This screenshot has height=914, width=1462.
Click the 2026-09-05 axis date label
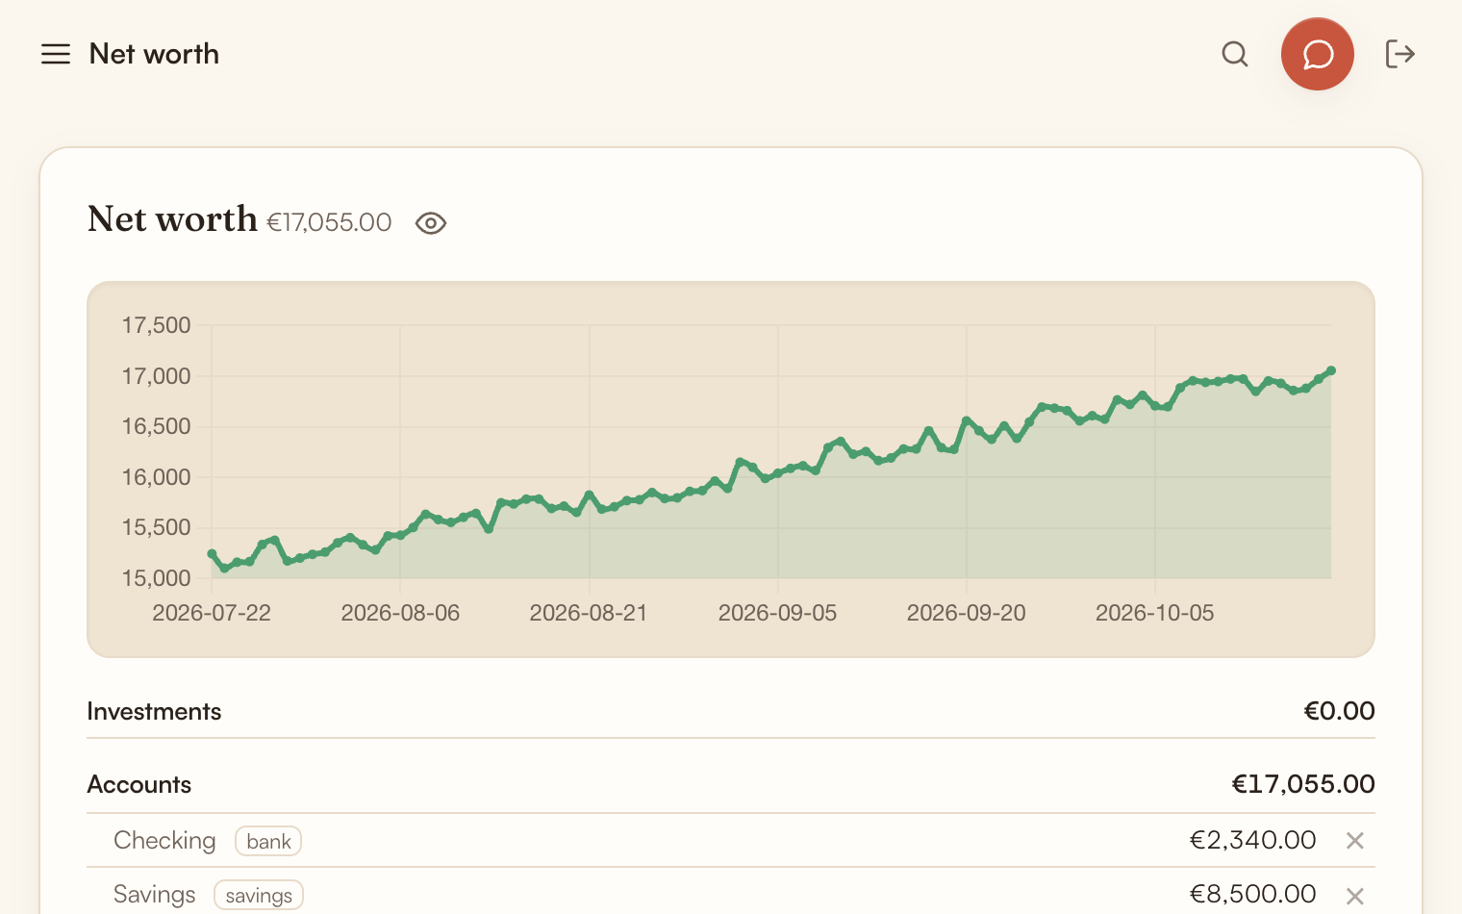point(778,613)
